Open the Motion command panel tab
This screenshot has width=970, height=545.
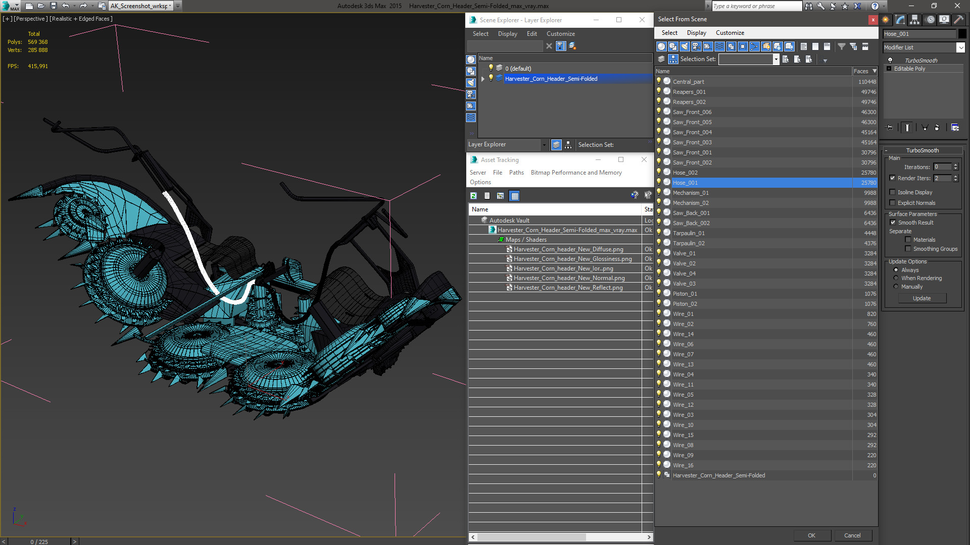[x=930, y=20]
